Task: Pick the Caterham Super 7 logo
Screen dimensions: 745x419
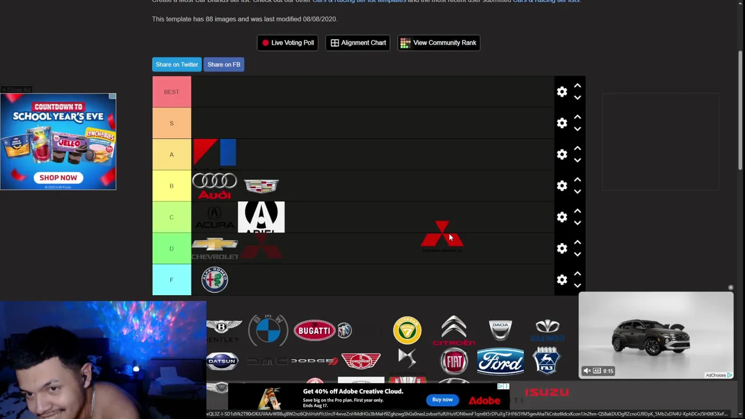Action: coord(407,330)
